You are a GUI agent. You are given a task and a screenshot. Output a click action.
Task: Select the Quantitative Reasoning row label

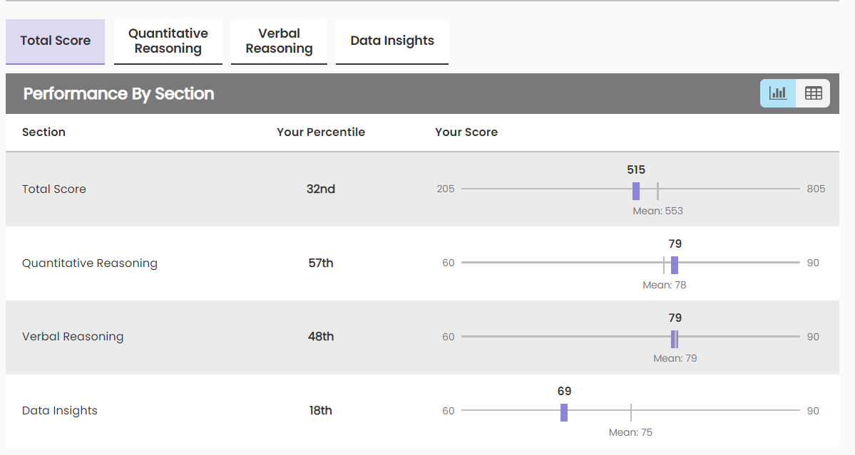pos(90,263)
